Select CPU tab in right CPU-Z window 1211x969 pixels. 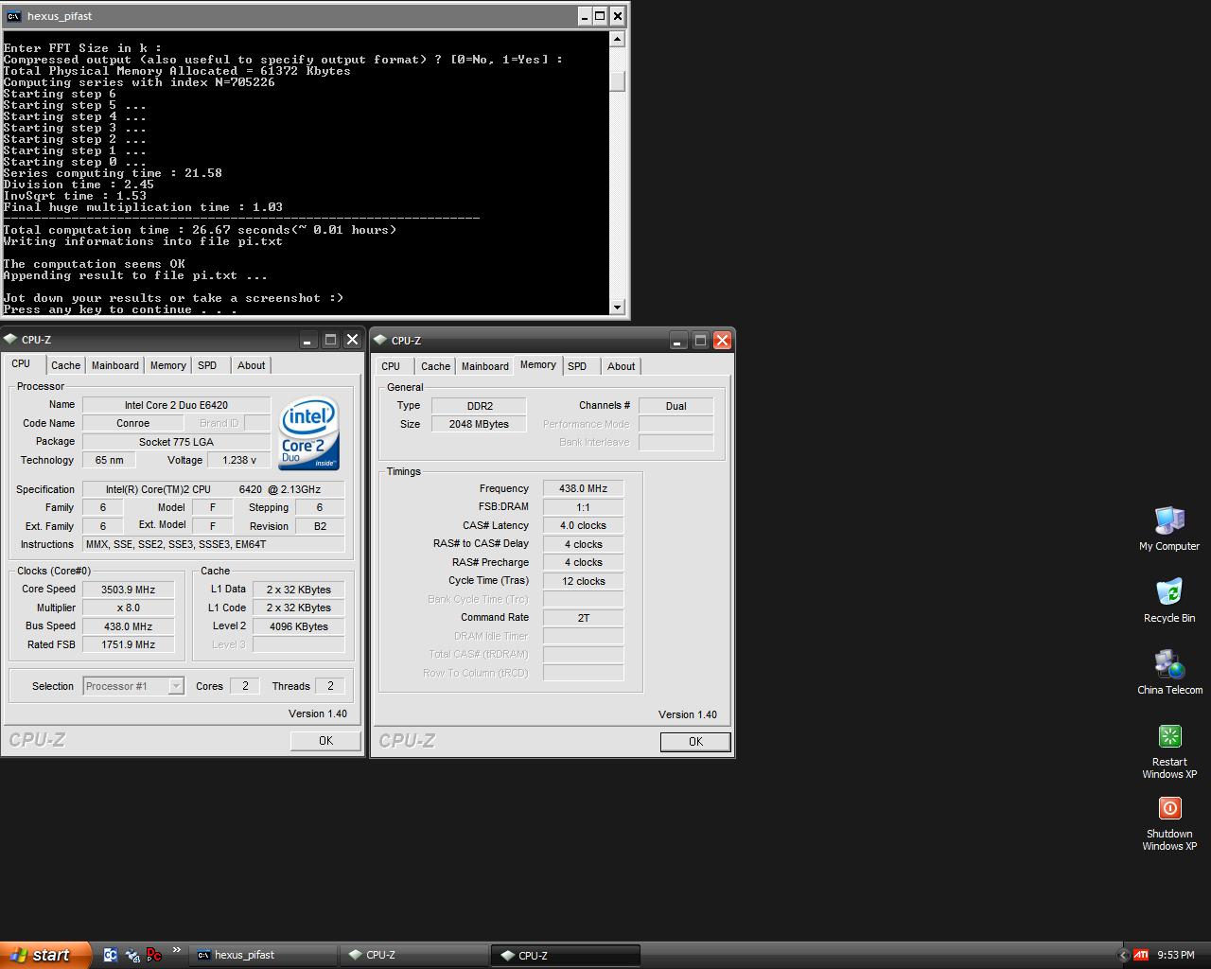coord(391,366)
